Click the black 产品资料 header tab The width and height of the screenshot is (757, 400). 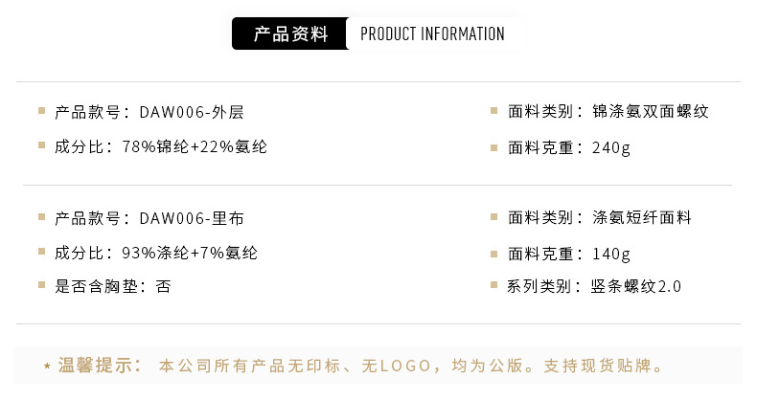pos(289,34)
